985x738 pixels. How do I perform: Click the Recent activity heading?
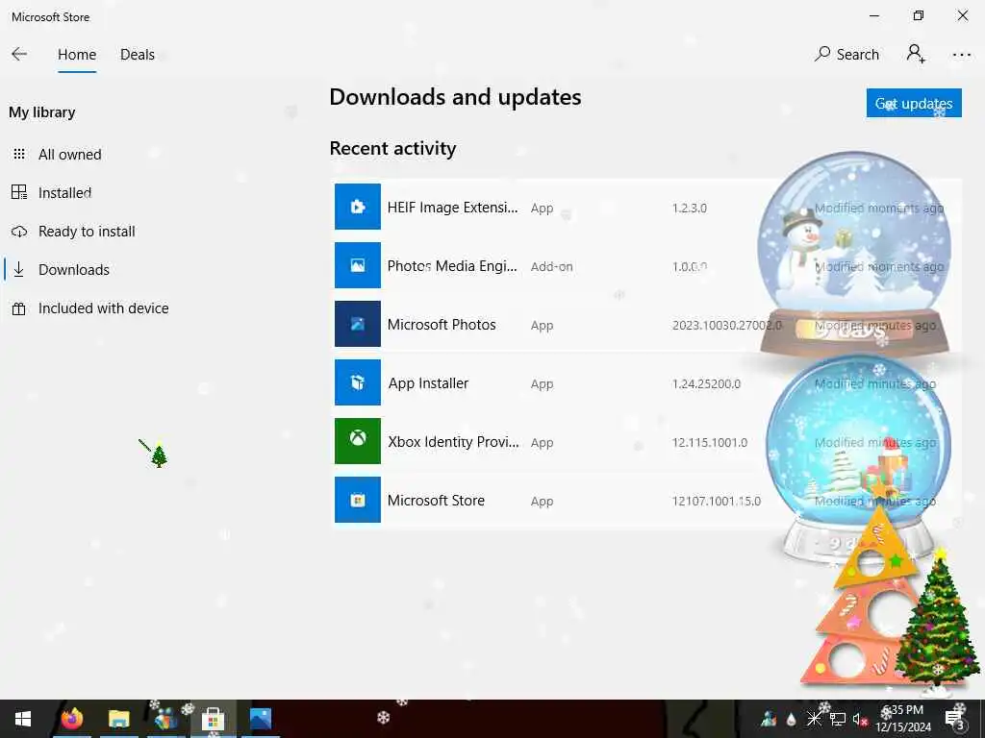(392, 149)
